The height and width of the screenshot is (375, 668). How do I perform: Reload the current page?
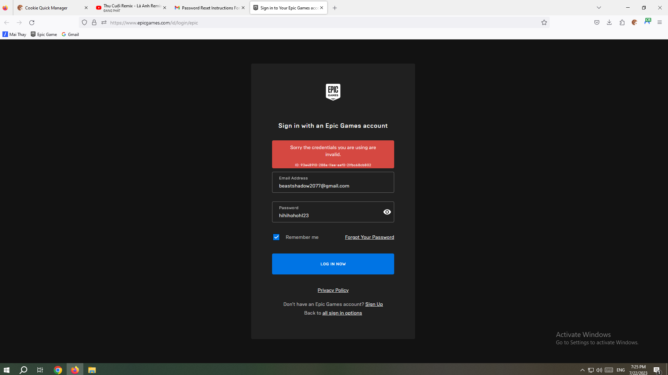click(x=32, y=23)
